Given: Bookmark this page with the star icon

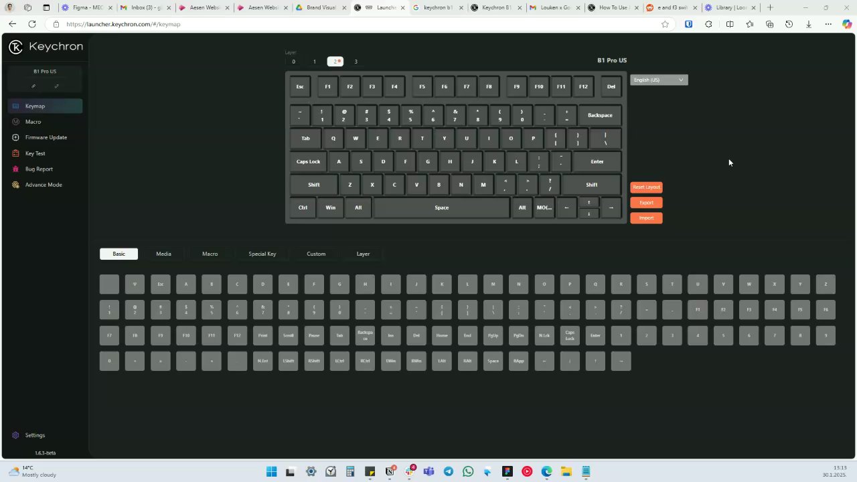Looking at the screenshot, I should pos(665,24).
